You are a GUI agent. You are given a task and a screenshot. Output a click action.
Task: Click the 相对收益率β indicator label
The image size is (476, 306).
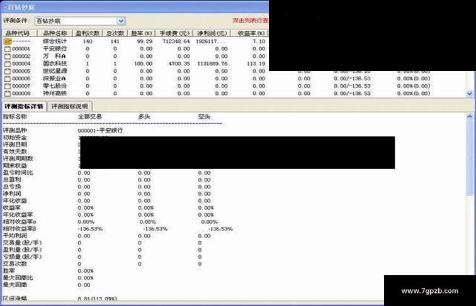[x=20, y=229]
